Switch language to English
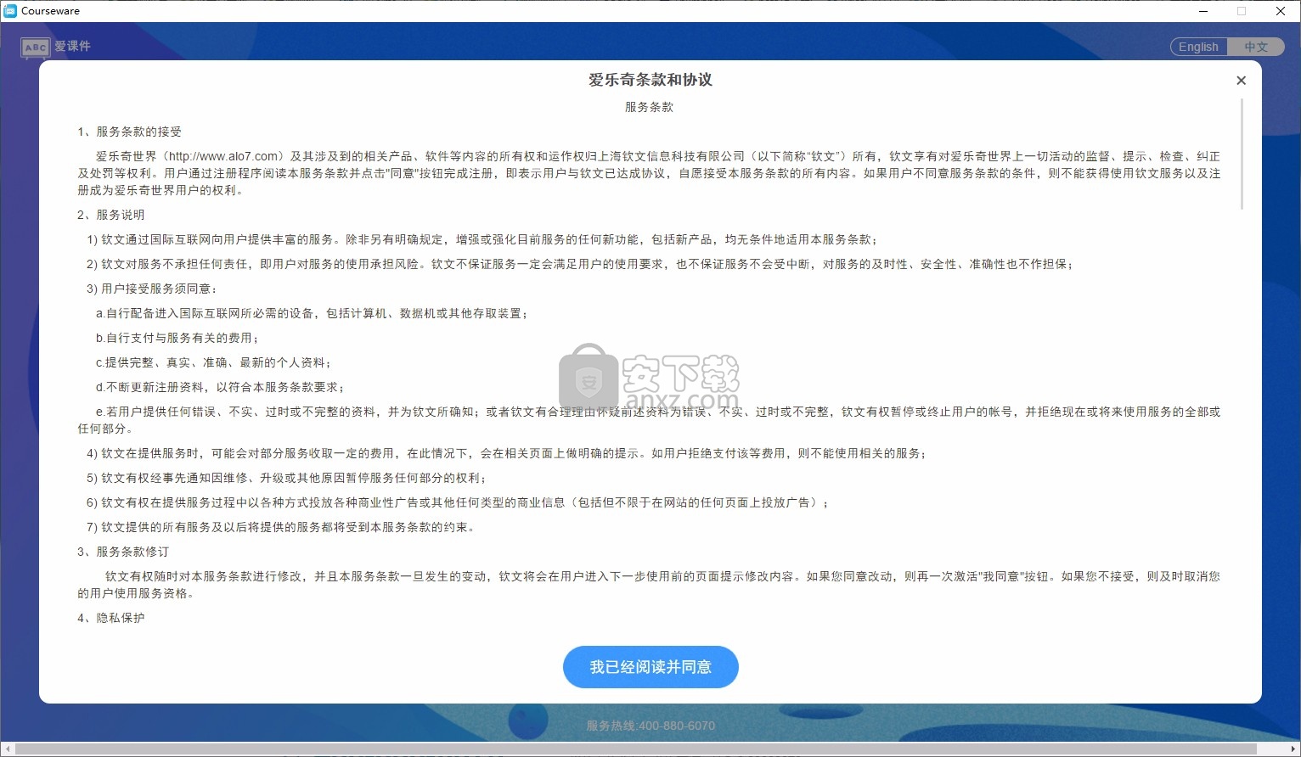The height and width of the screenshot is (757, 1301). tap(1198, 47)
